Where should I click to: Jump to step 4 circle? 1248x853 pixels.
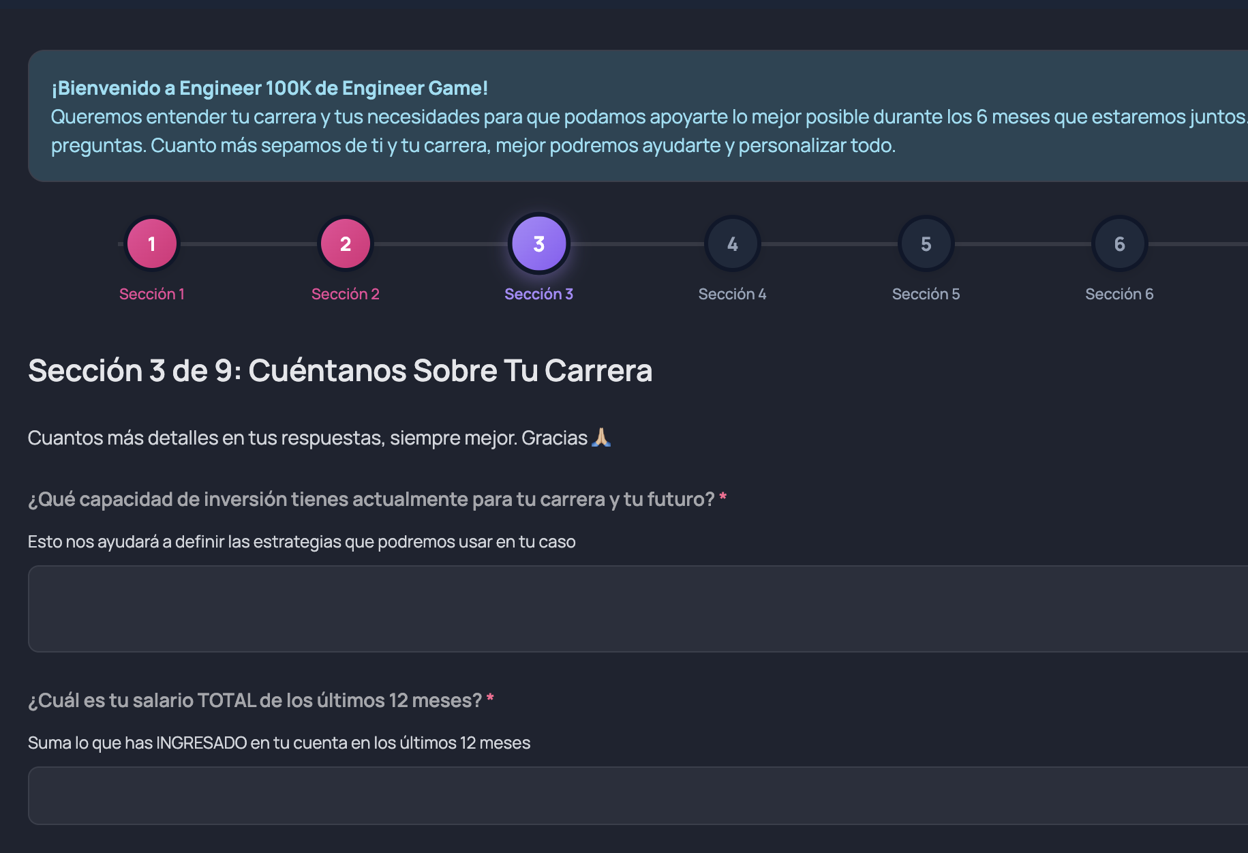coord(732,243)
